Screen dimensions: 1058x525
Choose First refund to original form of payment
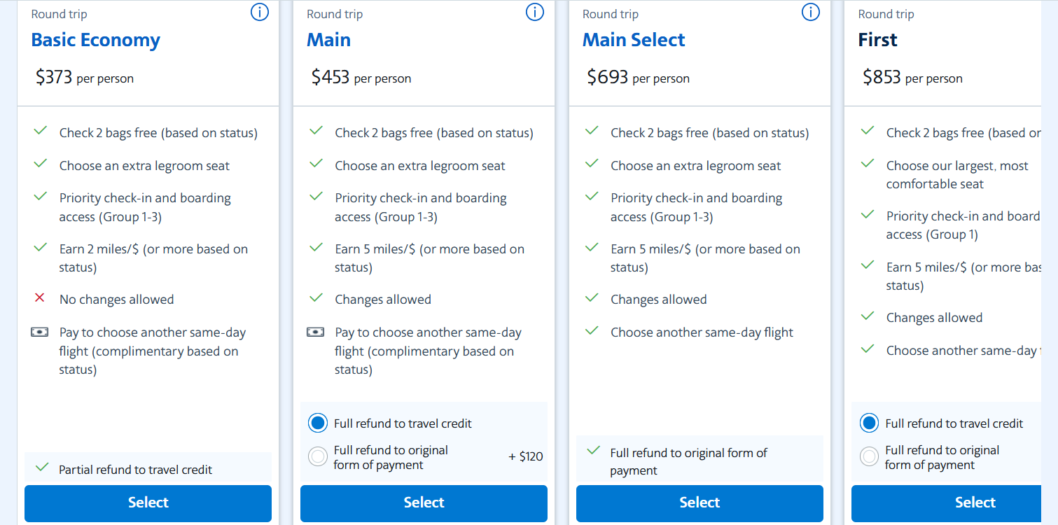tap(869, 457)
